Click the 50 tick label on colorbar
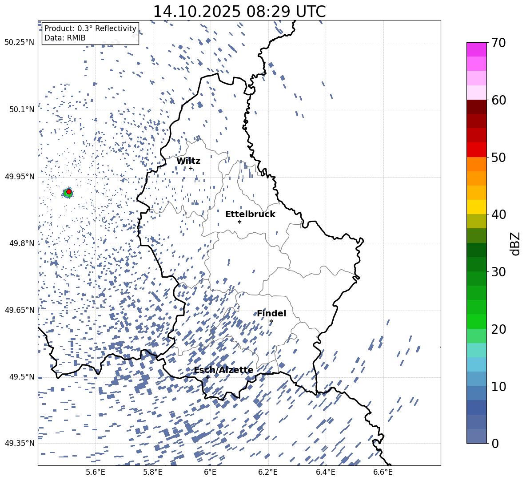Image resolution: width=526 pixels, height=481 pixels. [x=498, y=157]
